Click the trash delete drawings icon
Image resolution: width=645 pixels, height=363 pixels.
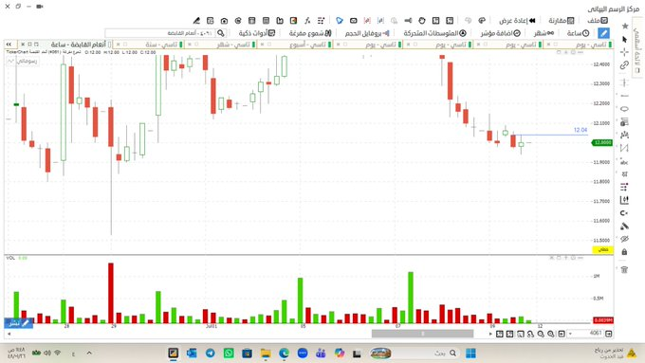[624, 270]
